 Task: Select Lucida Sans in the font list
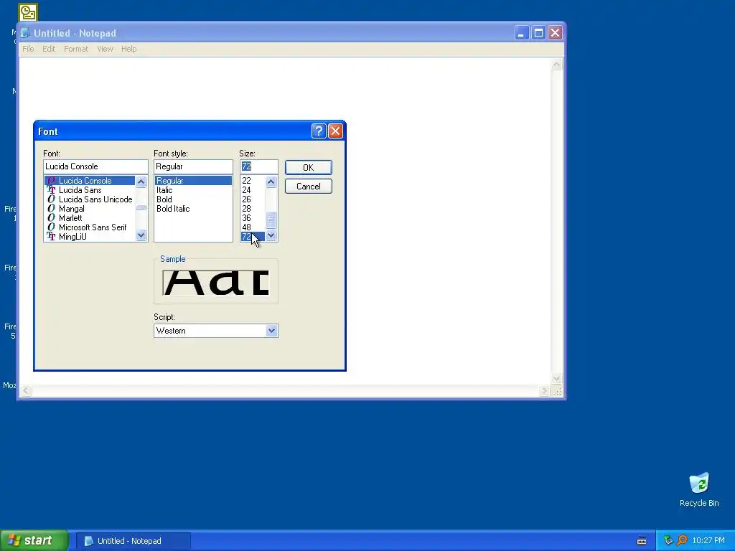(80, 189)
